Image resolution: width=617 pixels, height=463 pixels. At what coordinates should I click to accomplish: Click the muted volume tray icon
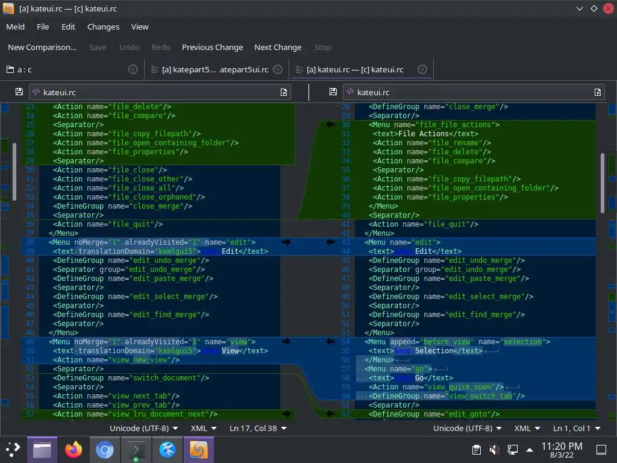coord(494,450)
